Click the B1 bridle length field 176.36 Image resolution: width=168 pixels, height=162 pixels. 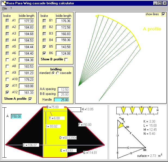63,21
